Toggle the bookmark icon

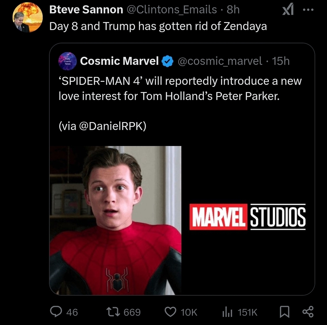(x=284, y=312)
